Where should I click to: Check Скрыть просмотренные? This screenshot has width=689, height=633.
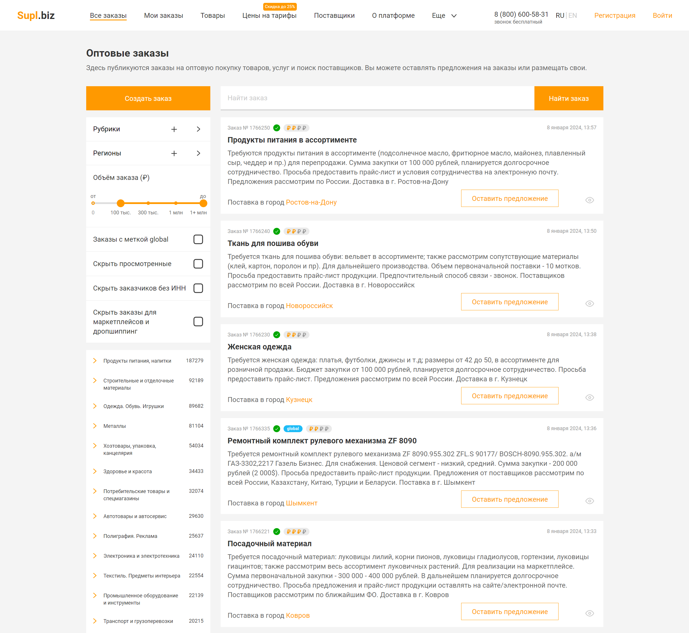coord(198,264)
